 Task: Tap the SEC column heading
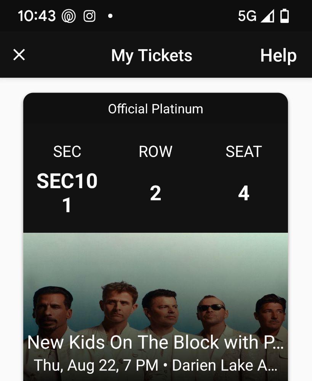click(67, 152)
